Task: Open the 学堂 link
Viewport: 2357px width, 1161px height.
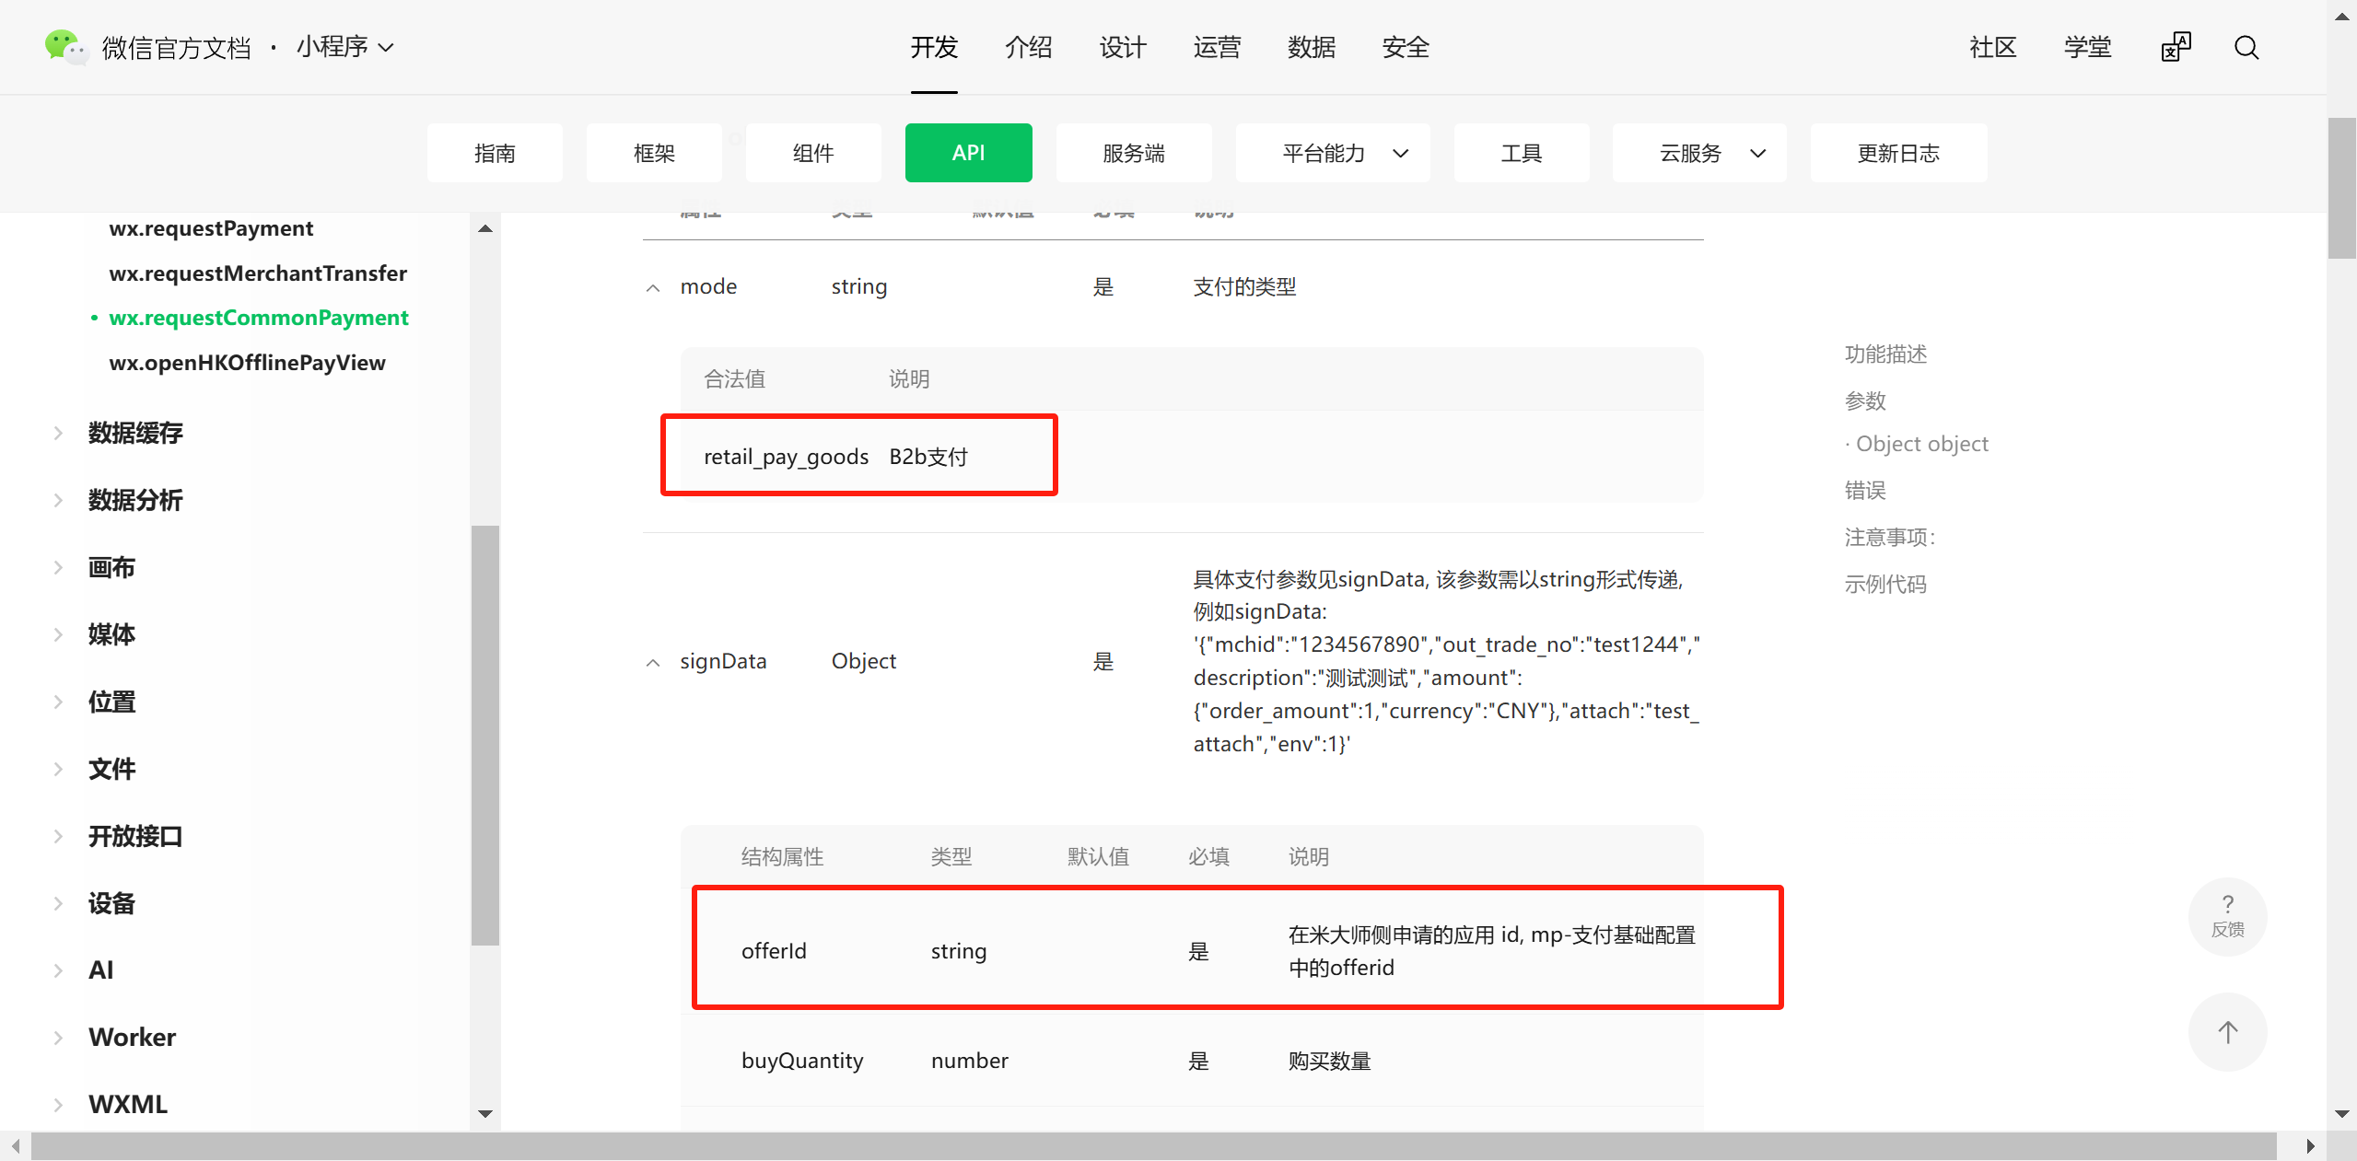Action: pos(2087,47)
